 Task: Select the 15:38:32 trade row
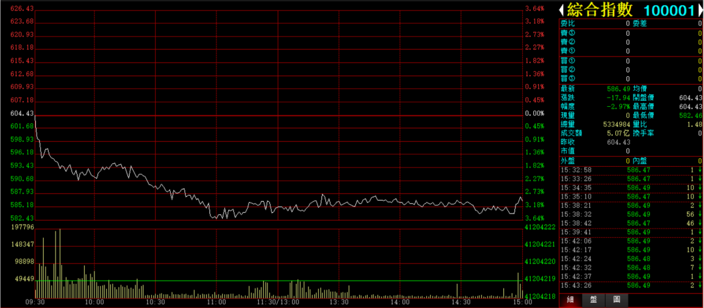[631, 214]
